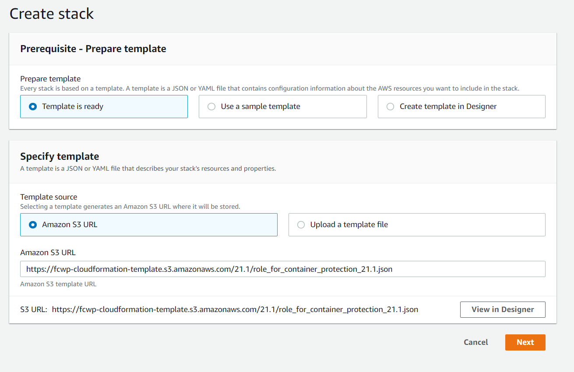Cancel the stack creation
The width and height of the screenshot is (574, 372).
pos(475,342)
